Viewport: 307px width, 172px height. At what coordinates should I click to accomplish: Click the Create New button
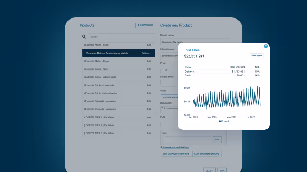coord(145,25)
